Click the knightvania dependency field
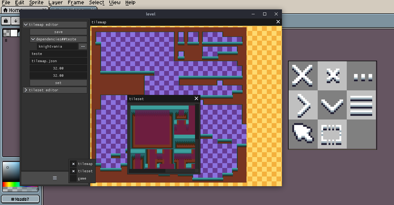The image size is (394, 205). point(57,46)
